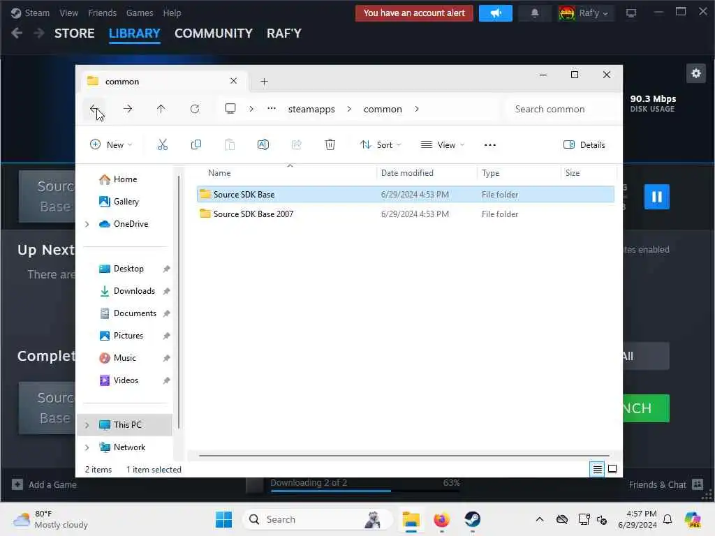Open the Steam Help menu
Viewport: 715px width, 536px height.
pyautogui.click(x=172, y=13)
